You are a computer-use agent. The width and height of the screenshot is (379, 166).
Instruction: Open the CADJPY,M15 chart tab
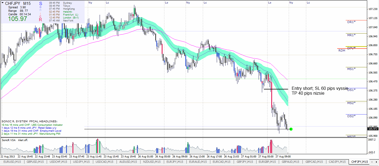337,162
